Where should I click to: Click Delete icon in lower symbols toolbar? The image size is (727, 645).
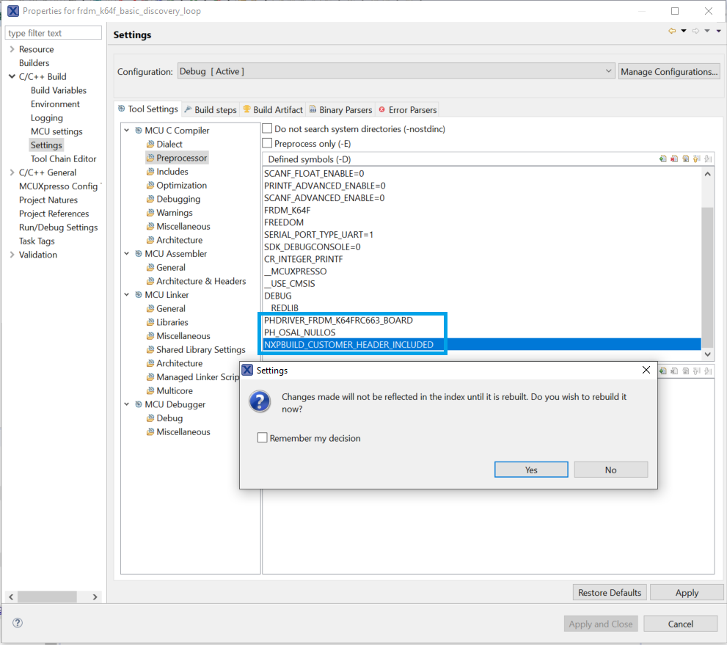tap(674, 371)
